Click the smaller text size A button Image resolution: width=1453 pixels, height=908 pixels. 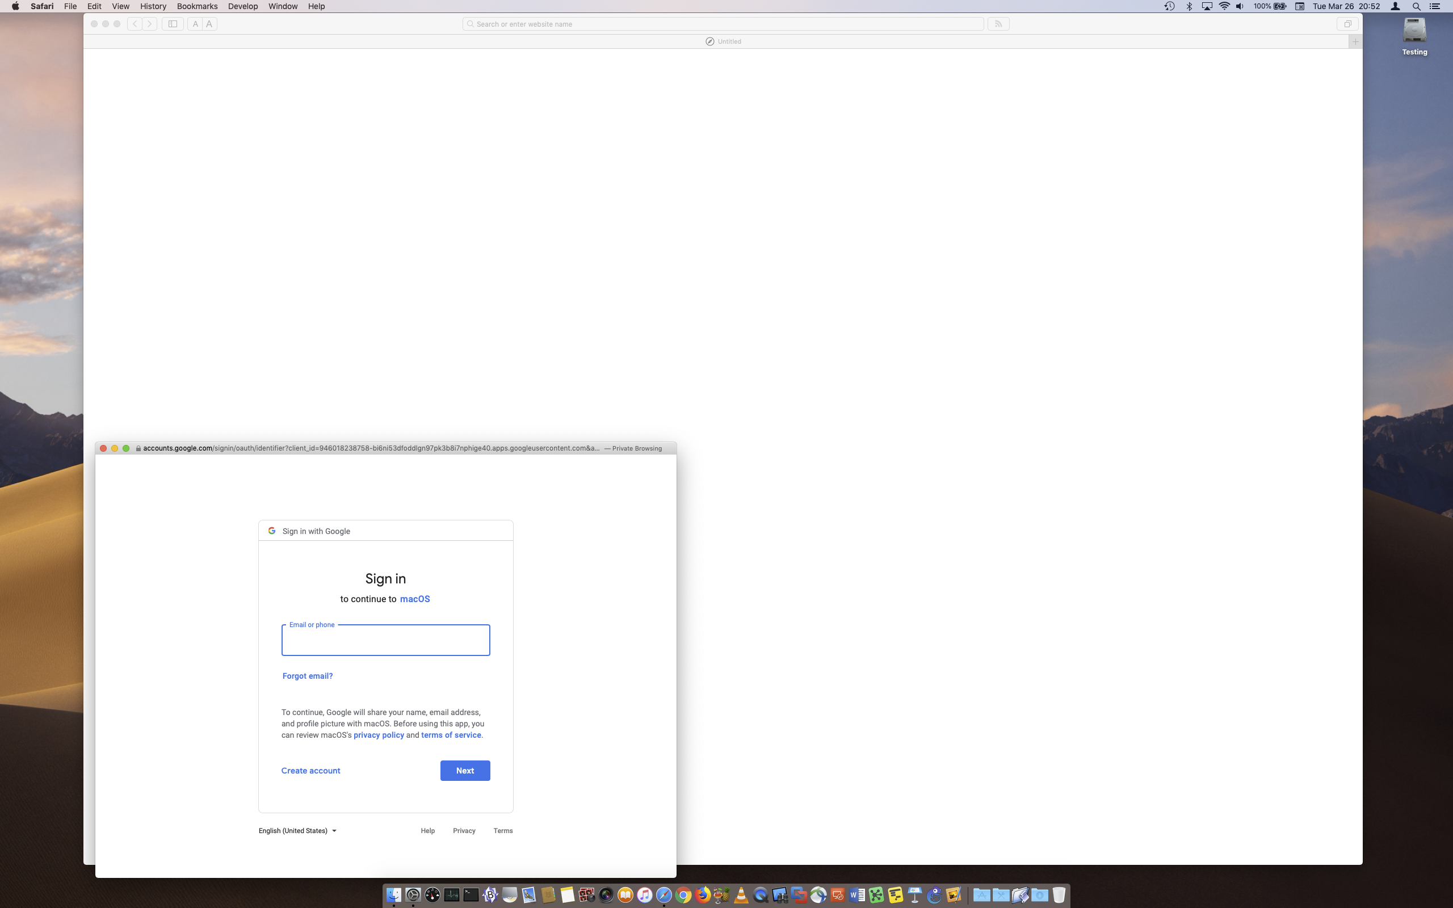[x=195, y=24]
